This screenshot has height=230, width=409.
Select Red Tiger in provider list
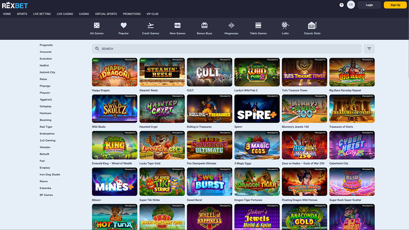pyautogui.click(x=46, y=127)
